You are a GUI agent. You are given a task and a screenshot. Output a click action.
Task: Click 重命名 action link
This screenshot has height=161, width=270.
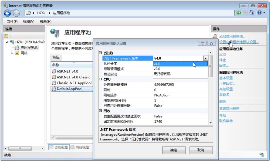coord(224,95)
